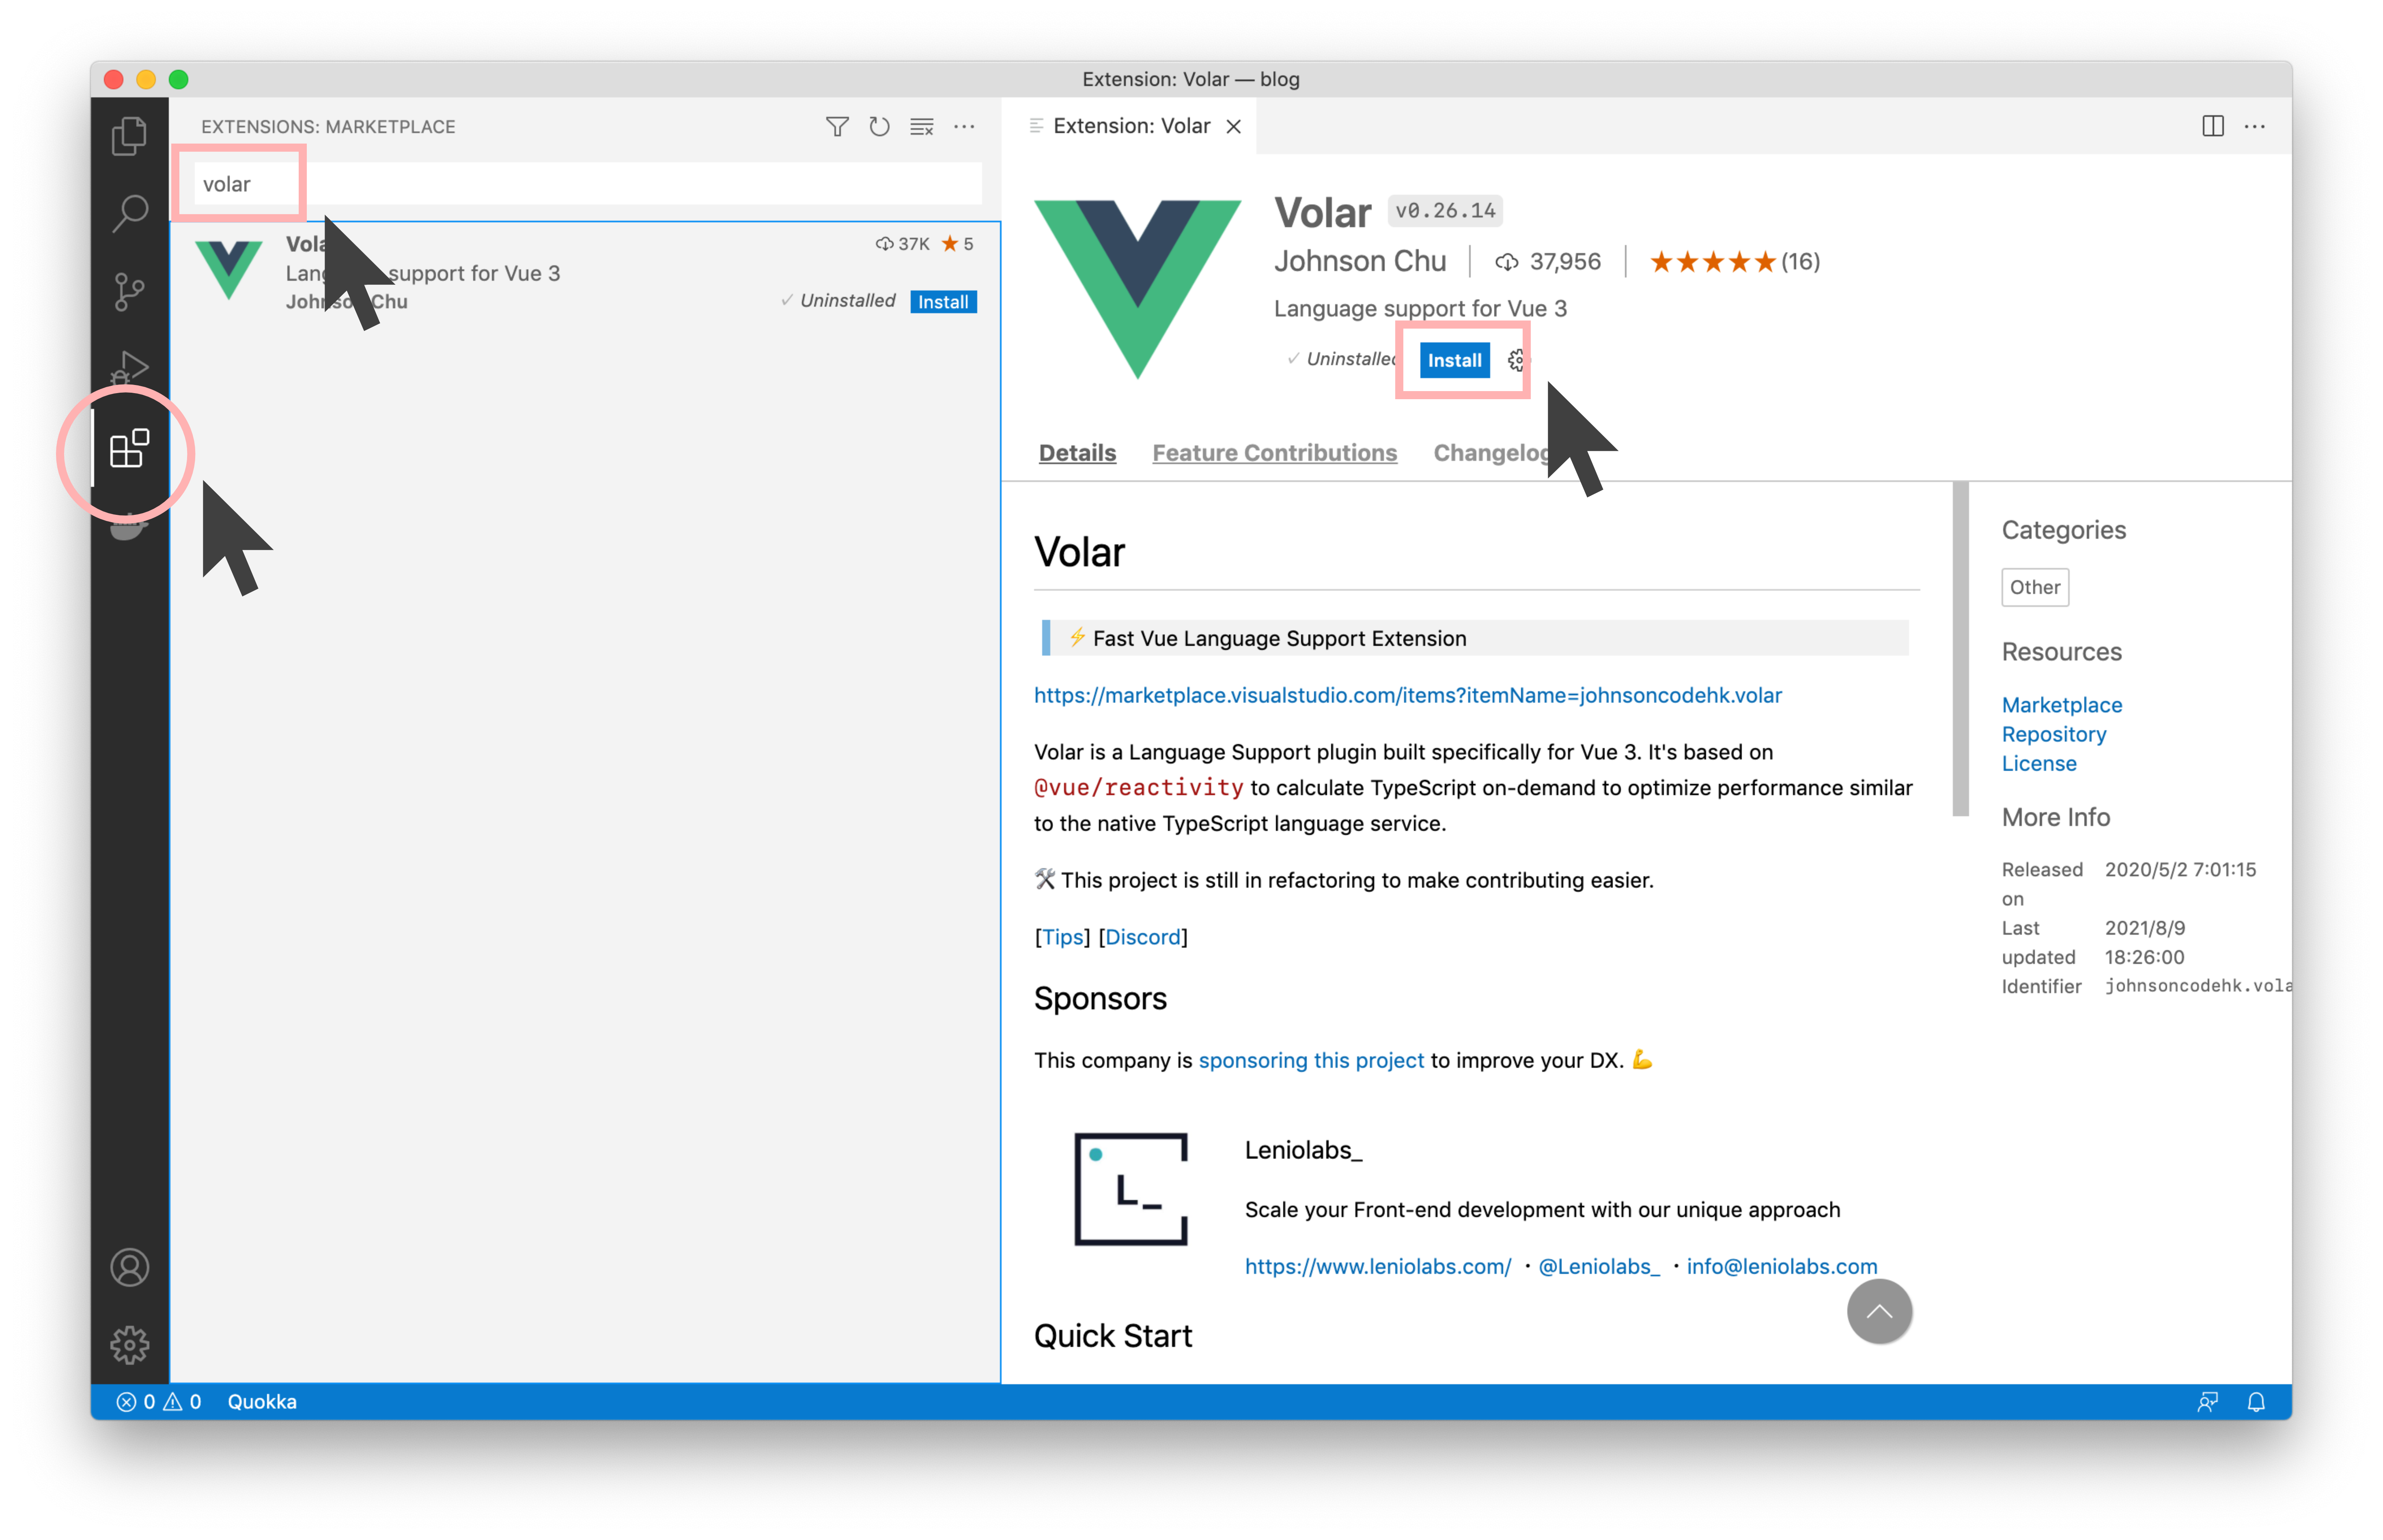Open the Manage gear in activity bar
The image size is (2383, 1540).
(x=129, y=1345)
